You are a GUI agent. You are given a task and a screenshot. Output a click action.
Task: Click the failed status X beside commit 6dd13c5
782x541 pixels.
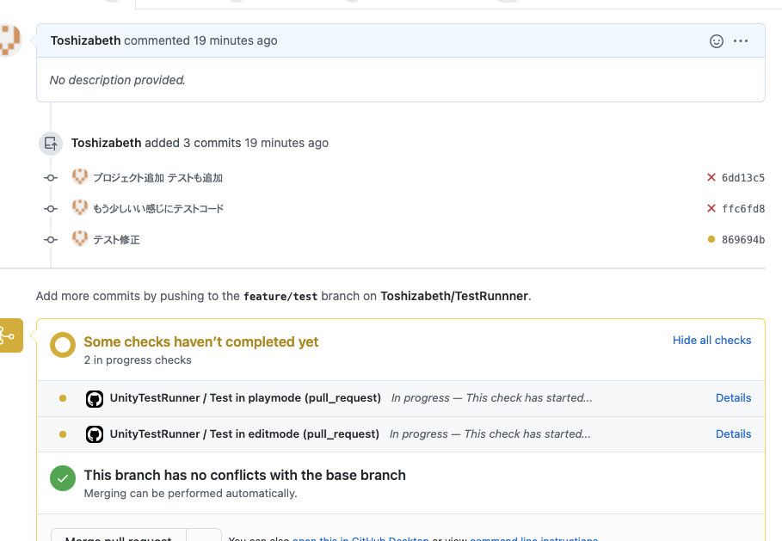[711, 178]
